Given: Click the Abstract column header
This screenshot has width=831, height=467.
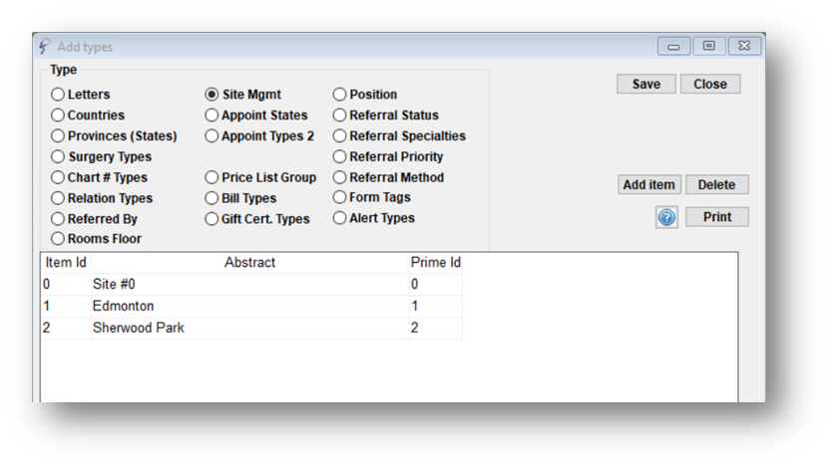Looking at the screenshot, I should click(249, 262).
